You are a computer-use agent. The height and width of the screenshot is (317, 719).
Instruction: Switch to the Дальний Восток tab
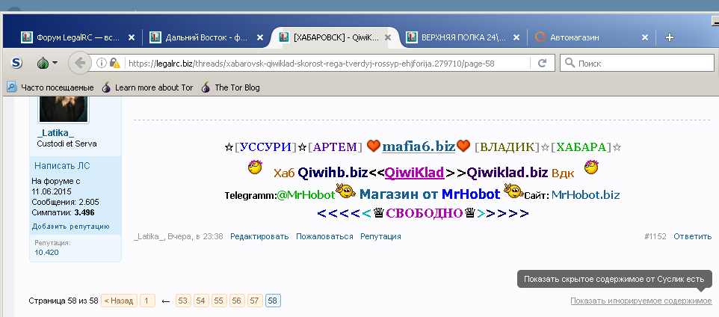point(206,37)
